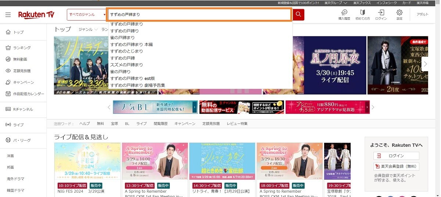Click the Rakuten TV logo
The image size is (441, 197).
tap(36, 15)
